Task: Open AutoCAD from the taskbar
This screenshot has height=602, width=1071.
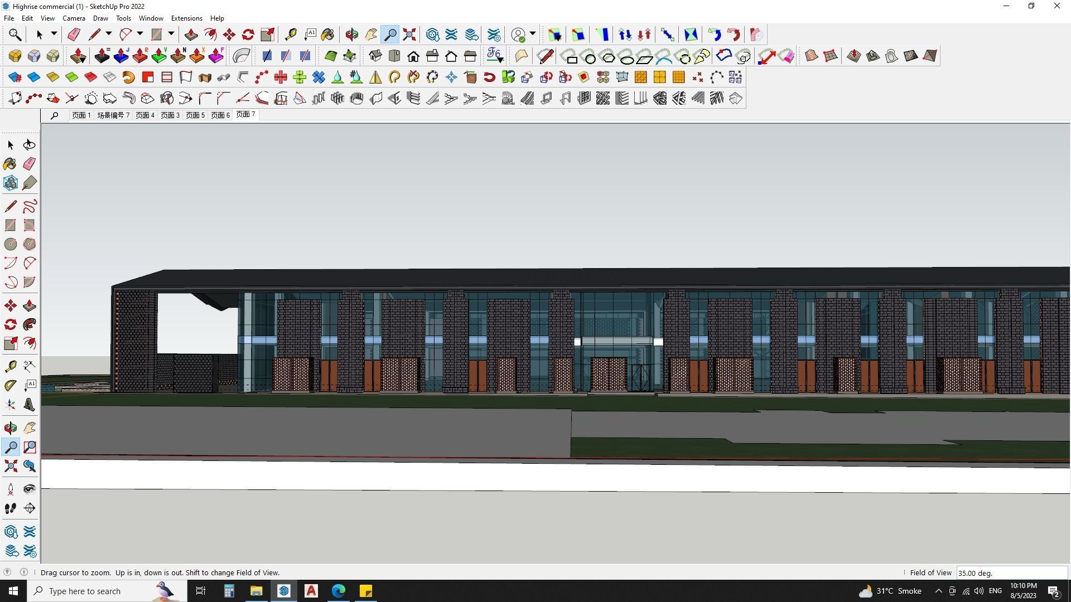Action: 311,591
